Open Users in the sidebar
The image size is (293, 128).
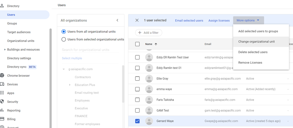pos(25,15)
